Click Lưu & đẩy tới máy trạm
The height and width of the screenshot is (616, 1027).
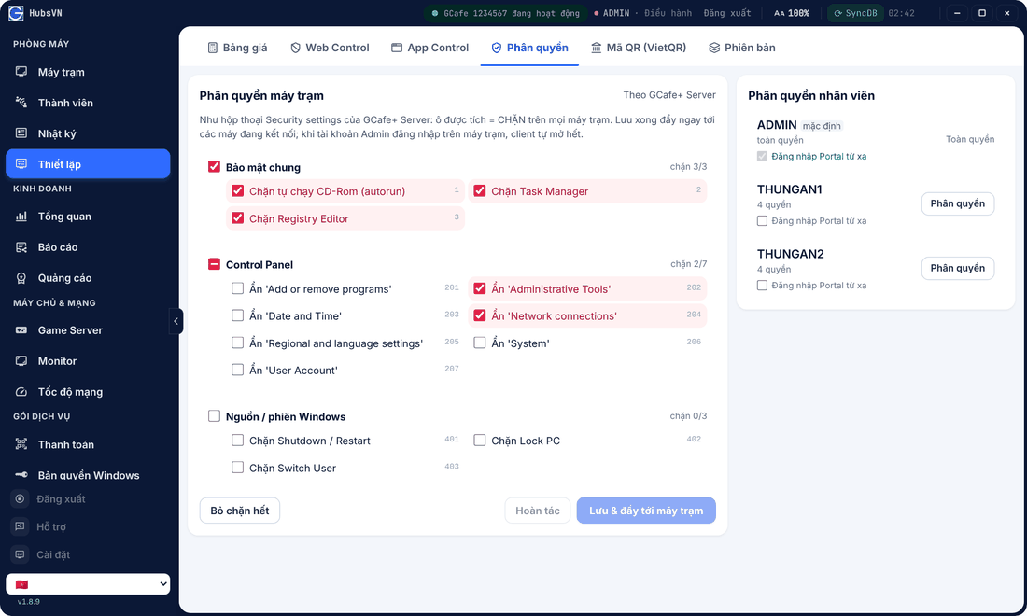pyautogui.click(x=646, y=510)
